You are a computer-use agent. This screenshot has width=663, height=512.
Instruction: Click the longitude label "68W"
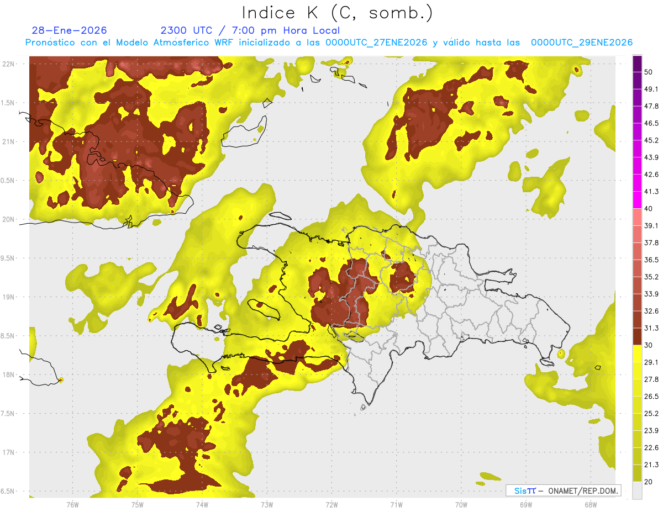591,505
